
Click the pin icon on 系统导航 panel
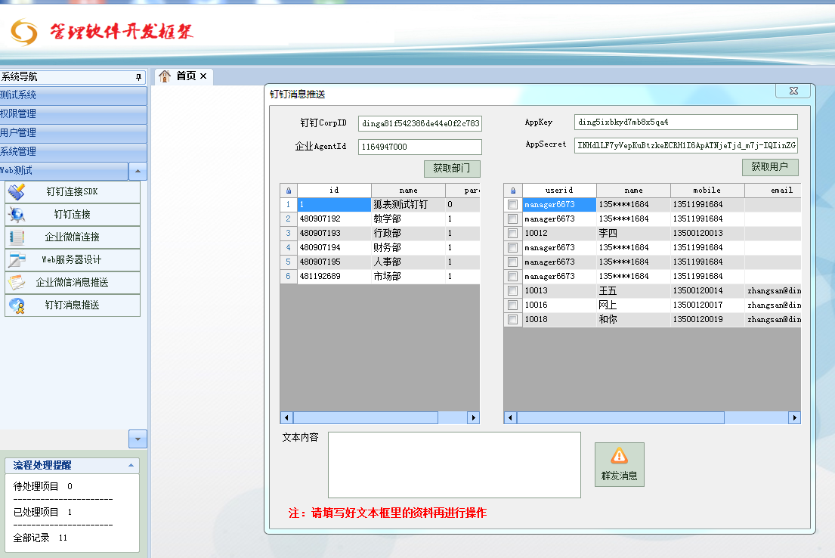point(138,77)
